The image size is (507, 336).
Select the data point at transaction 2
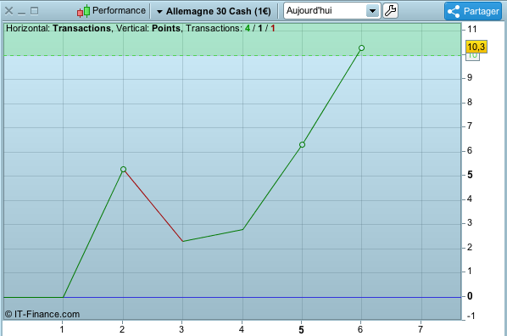[x=123, y=170]
